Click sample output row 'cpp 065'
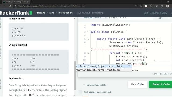The height and width of the screenshot is (97, 172). click(x=23, y=62)
